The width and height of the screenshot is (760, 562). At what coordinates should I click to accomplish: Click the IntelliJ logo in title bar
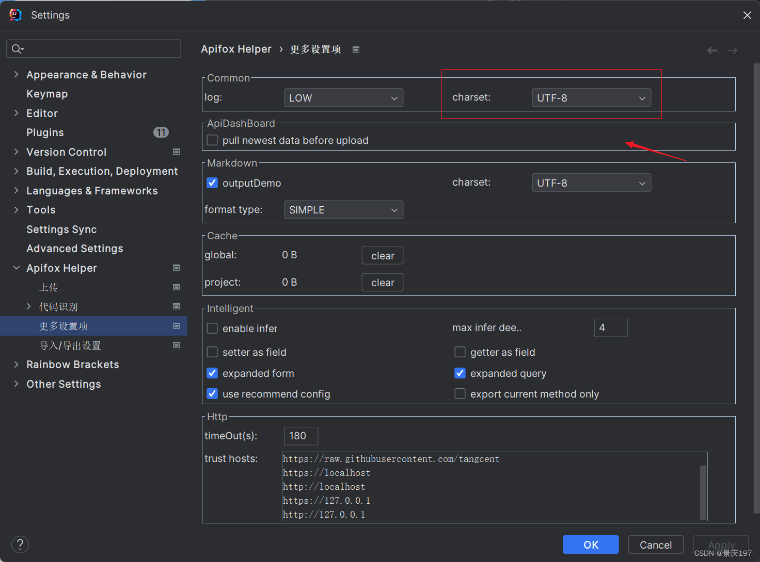[x=15, y=15]
